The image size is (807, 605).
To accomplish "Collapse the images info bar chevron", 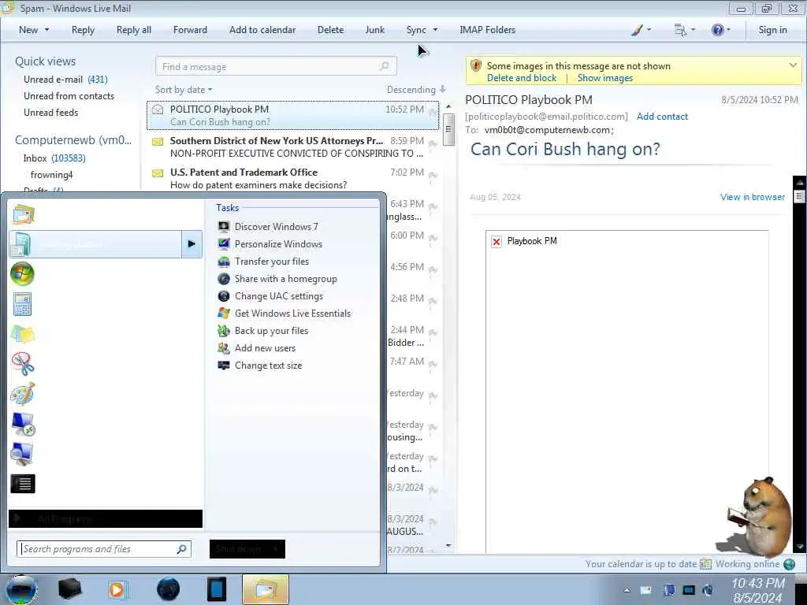I will coord(793,65).
